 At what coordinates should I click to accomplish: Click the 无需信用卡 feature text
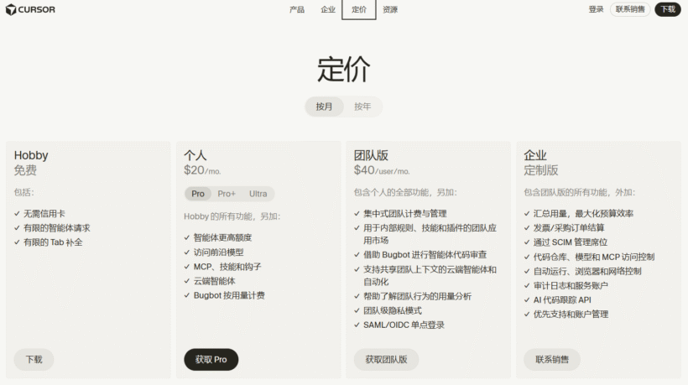pos(44,214)
